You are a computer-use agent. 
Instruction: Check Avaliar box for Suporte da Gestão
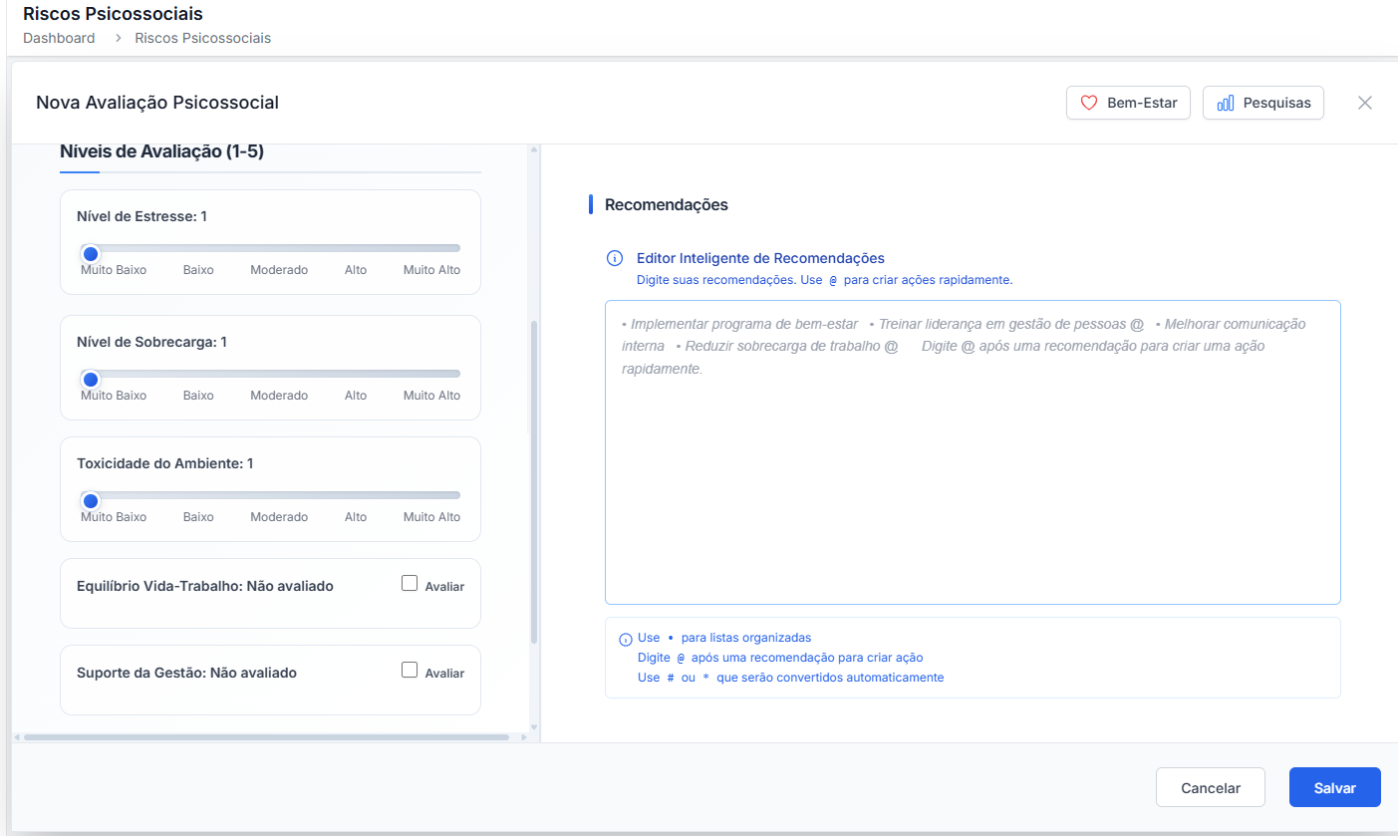(x=410, y=671)
